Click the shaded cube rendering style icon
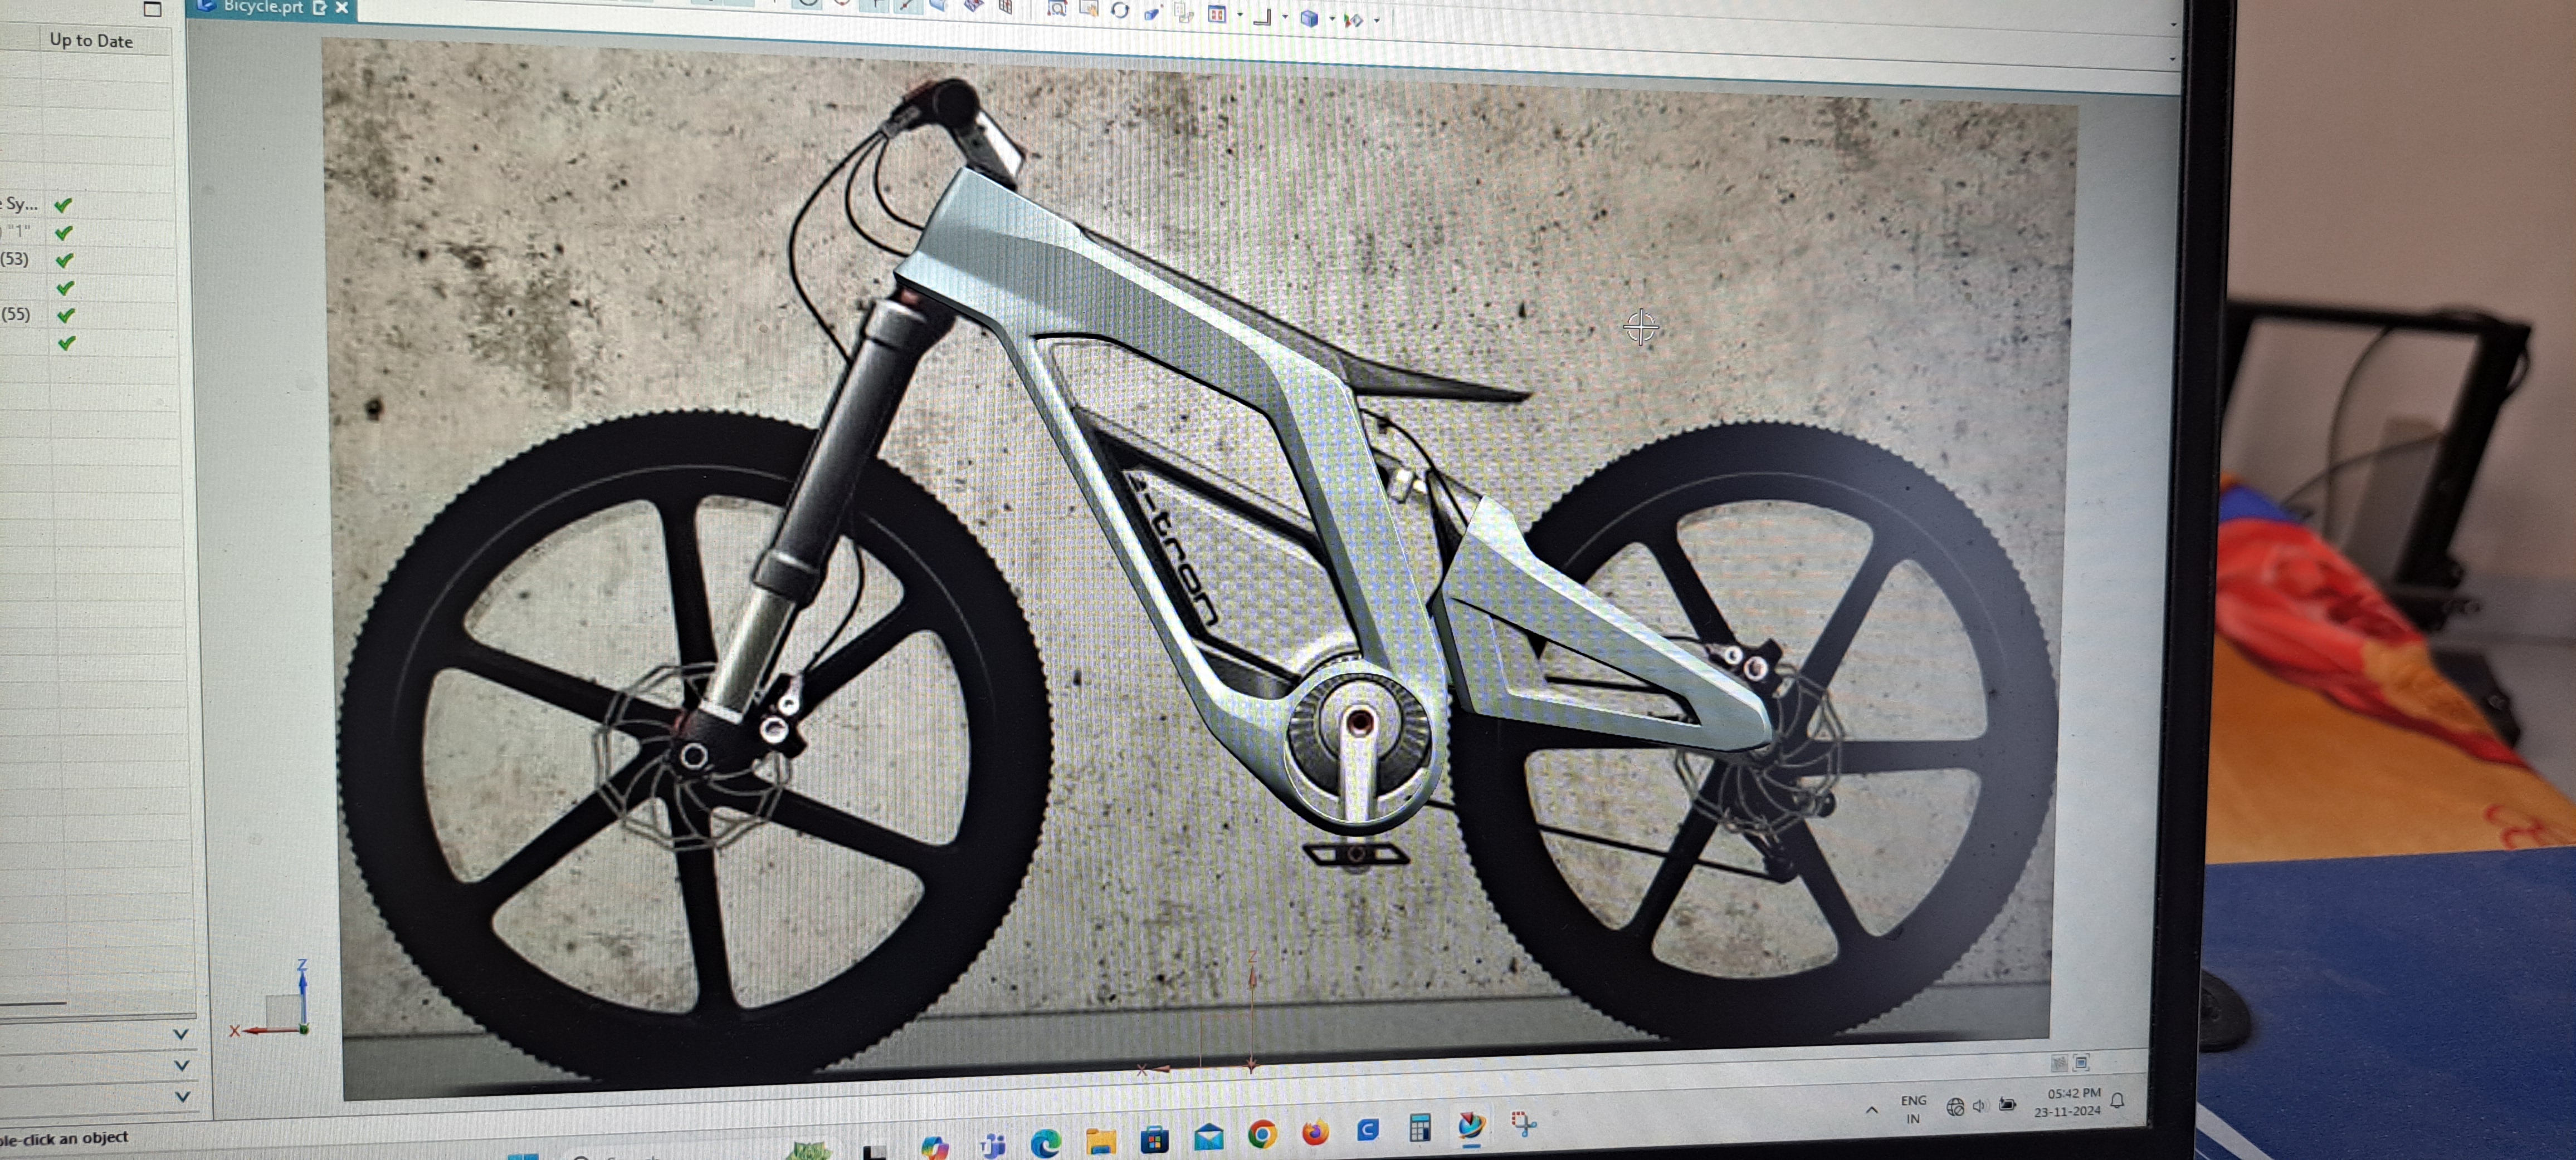Image resolution: width=2576 pixels, height=1160 pixels. click(1309, 18)
